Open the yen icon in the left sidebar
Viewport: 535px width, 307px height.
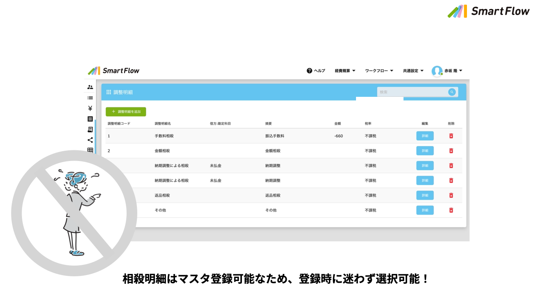pos(90,108)
